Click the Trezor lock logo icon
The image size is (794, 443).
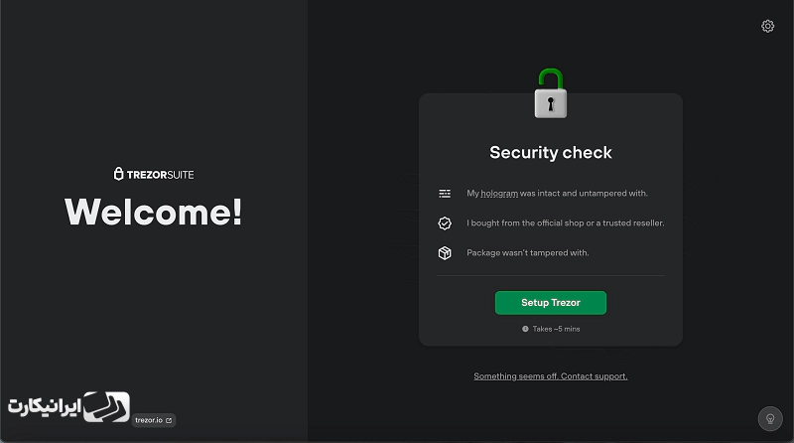click(x=118, y=174)
